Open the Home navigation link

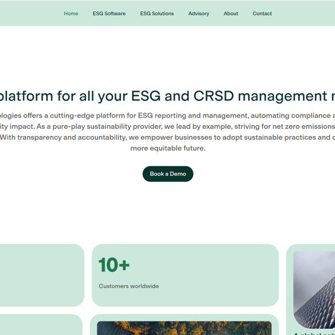click(71, 14)
